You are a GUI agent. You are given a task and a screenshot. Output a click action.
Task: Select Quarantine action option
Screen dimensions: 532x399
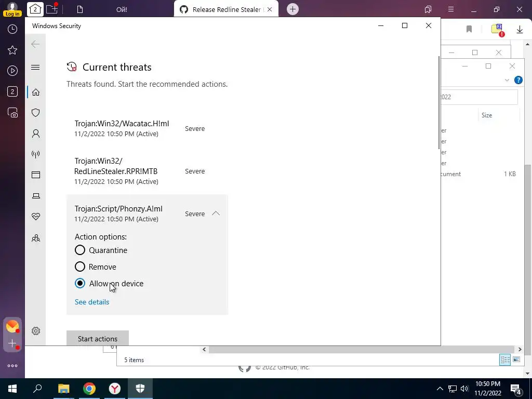101,250
